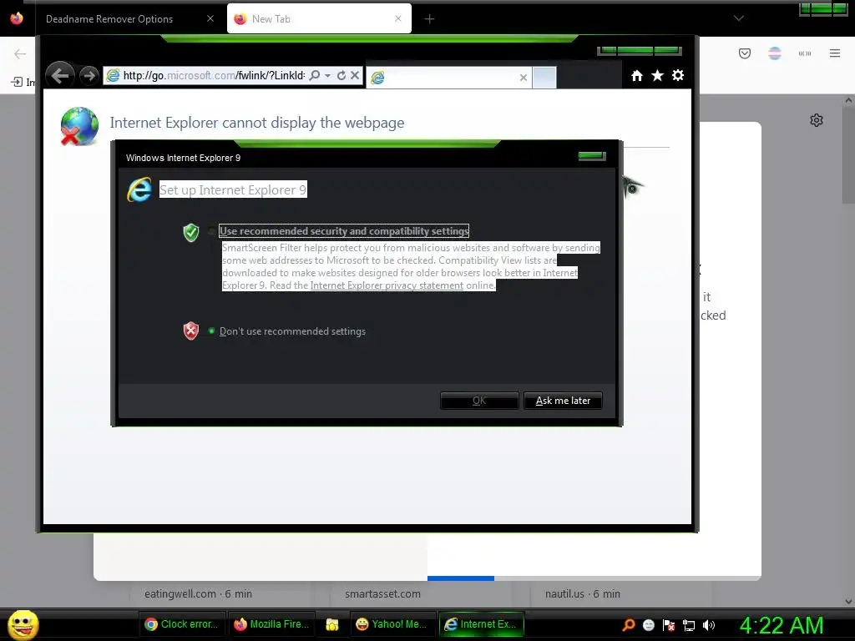Click Save to Pocket icon in Firefox
855x641 pixels.
coord(745,53)
